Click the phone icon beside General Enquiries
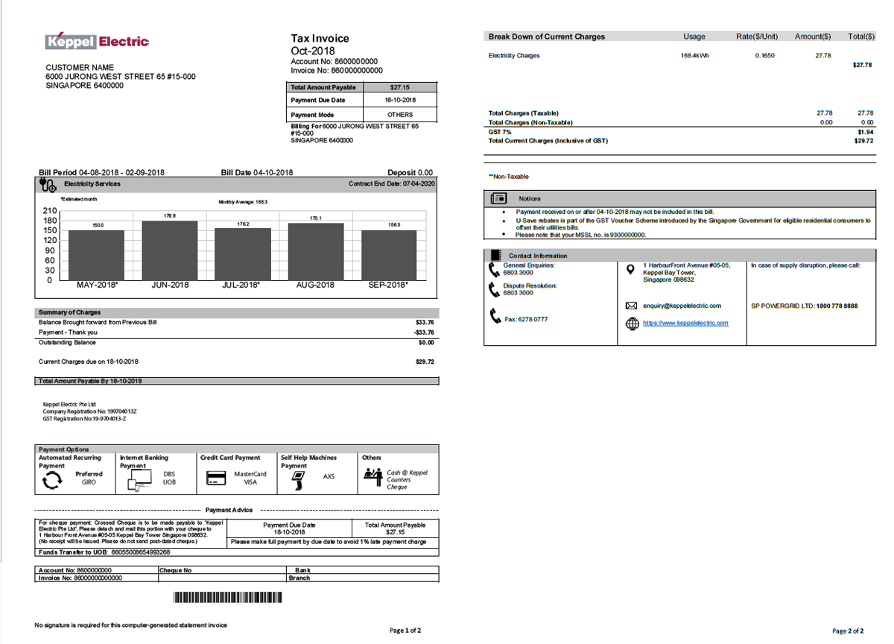The image size is (894, 644). 493,268
